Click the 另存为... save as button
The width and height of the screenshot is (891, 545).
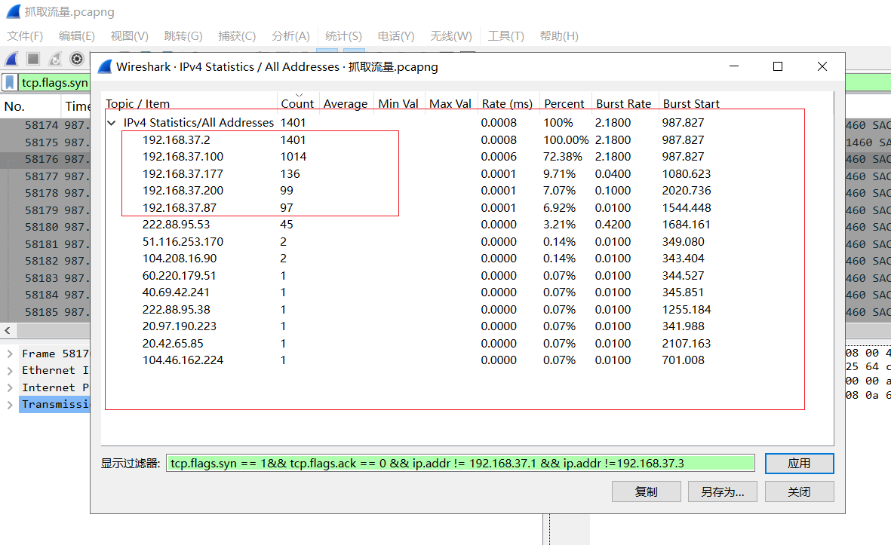point(723,491)
